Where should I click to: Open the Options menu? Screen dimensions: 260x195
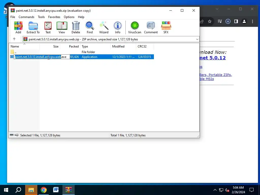pyautogui.click(x=69, y=17)
